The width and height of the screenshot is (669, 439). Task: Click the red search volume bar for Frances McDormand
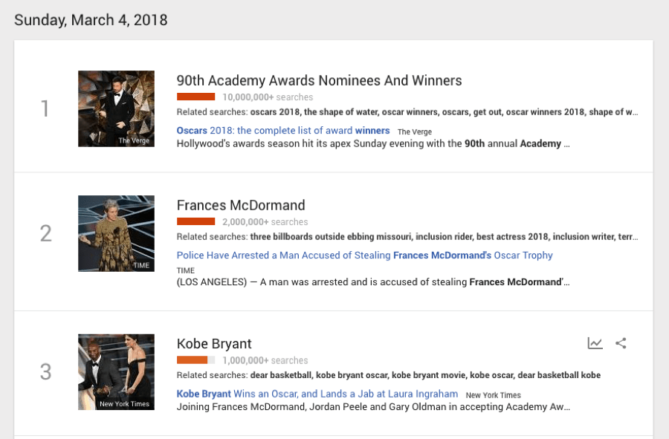point(195,221)
